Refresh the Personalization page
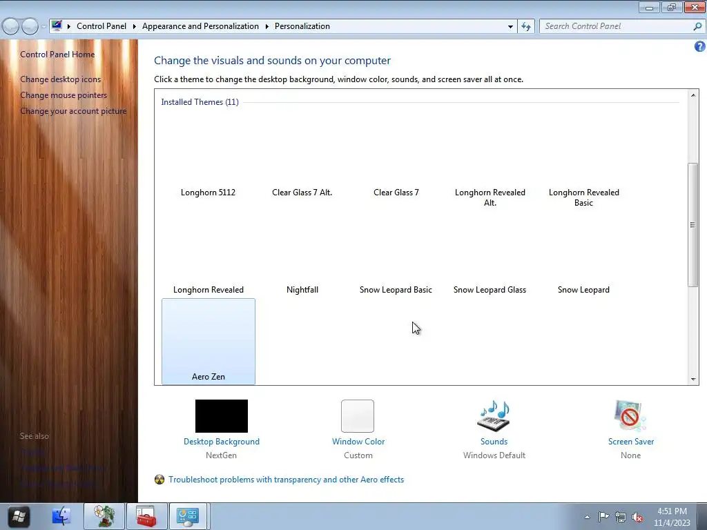 (525, 27)
